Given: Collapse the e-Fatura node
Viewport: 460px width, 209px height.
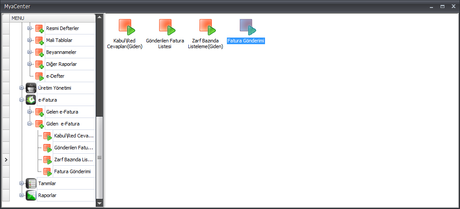Looking at the screenshot, I should [21, 100].
